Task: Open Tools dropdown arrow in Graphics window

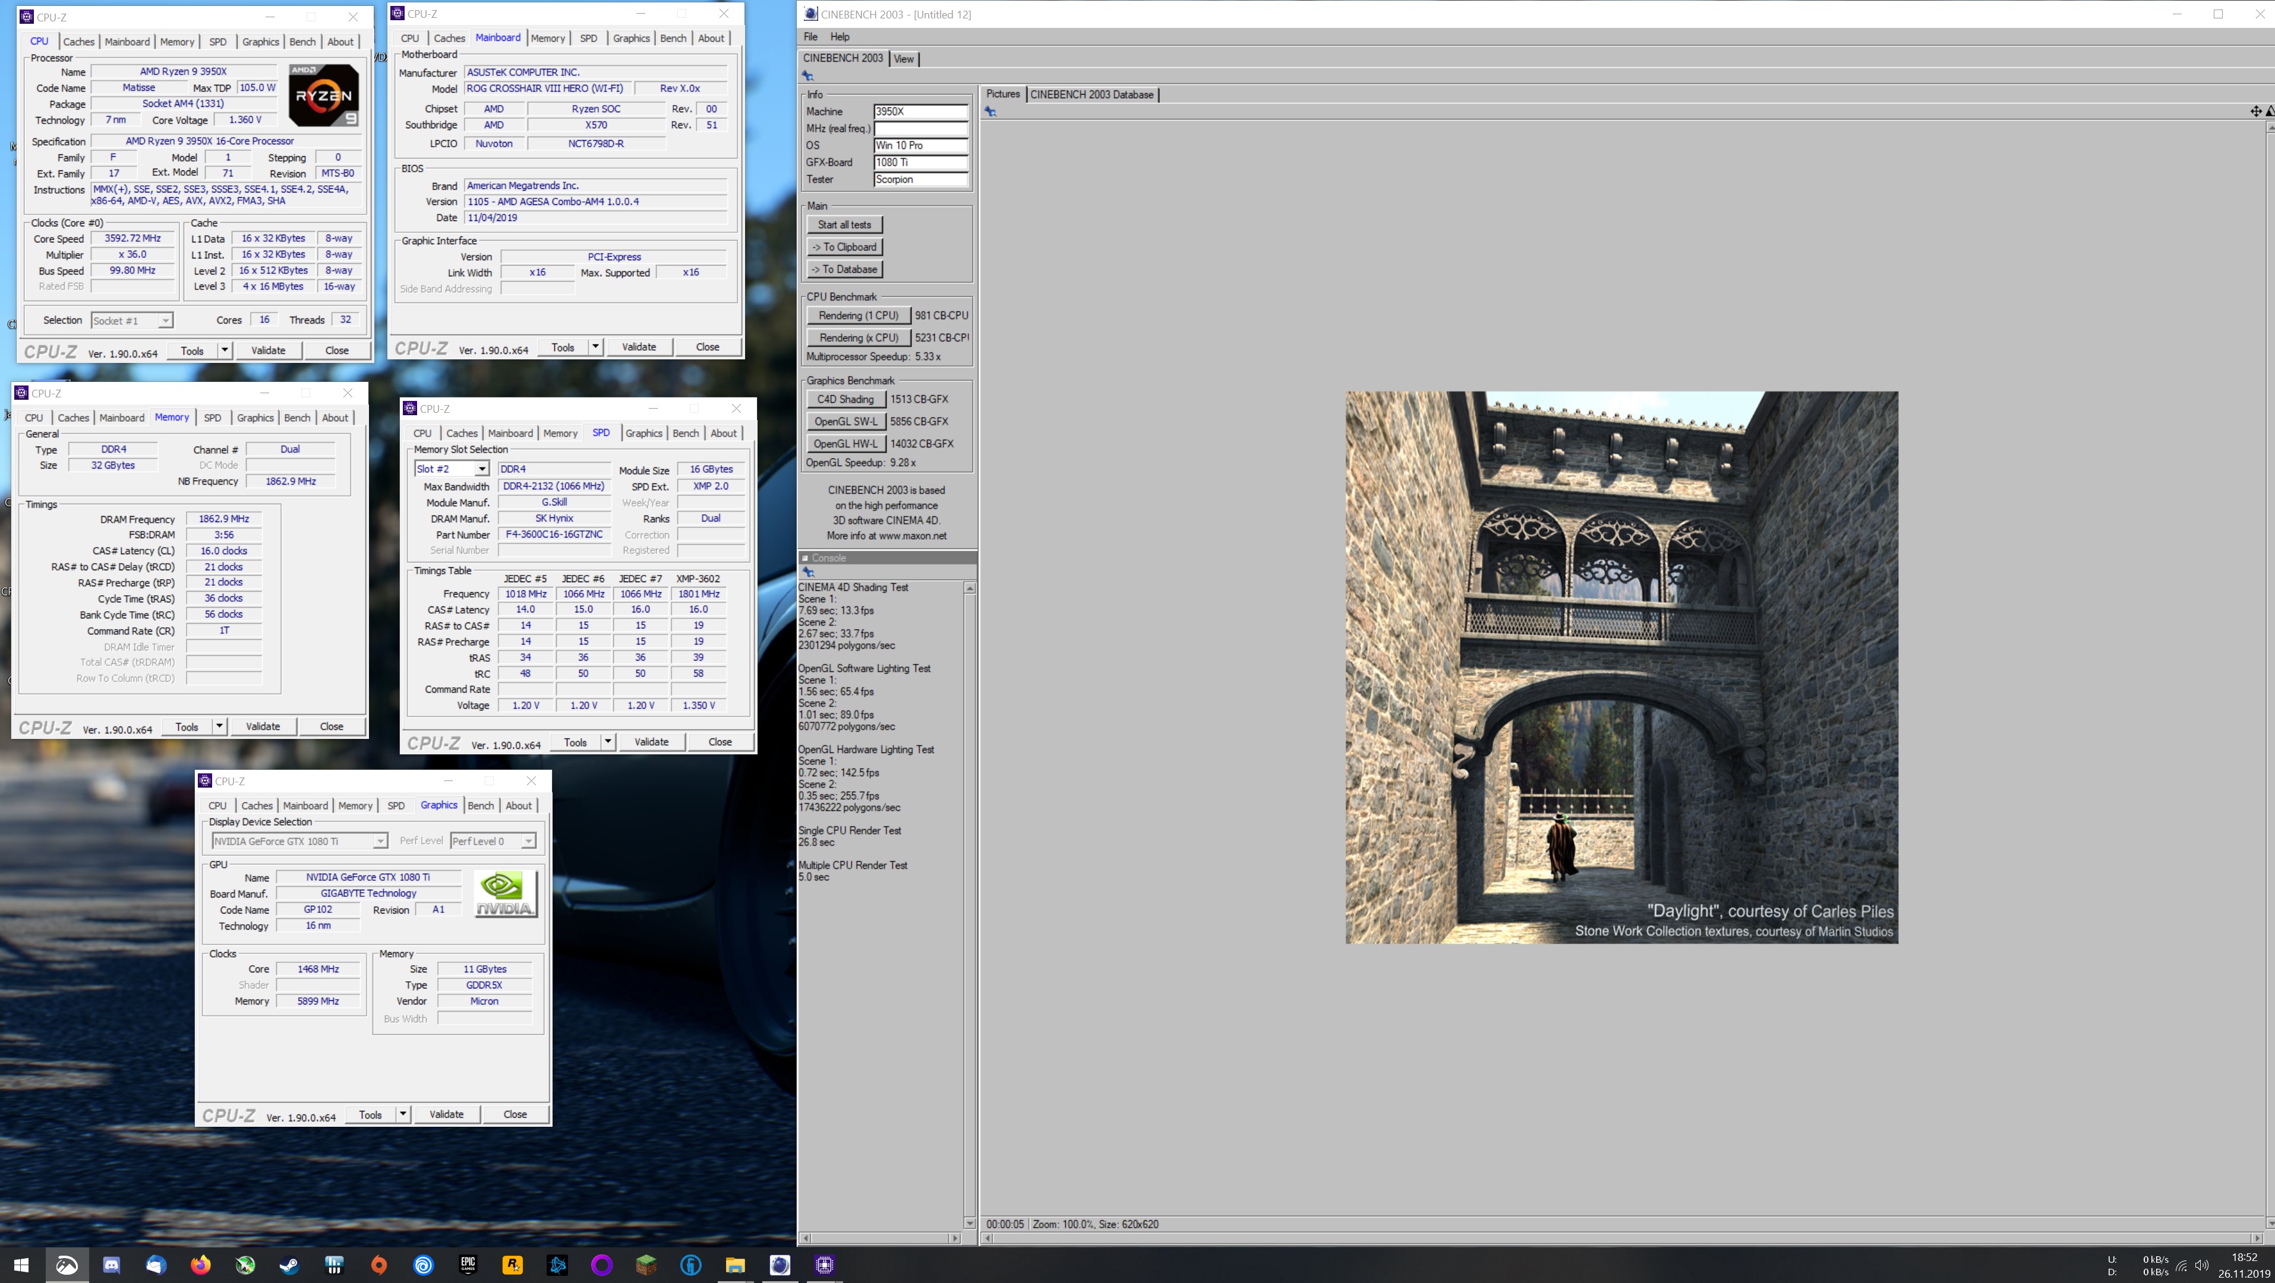Action: (x=403, y=1114)
